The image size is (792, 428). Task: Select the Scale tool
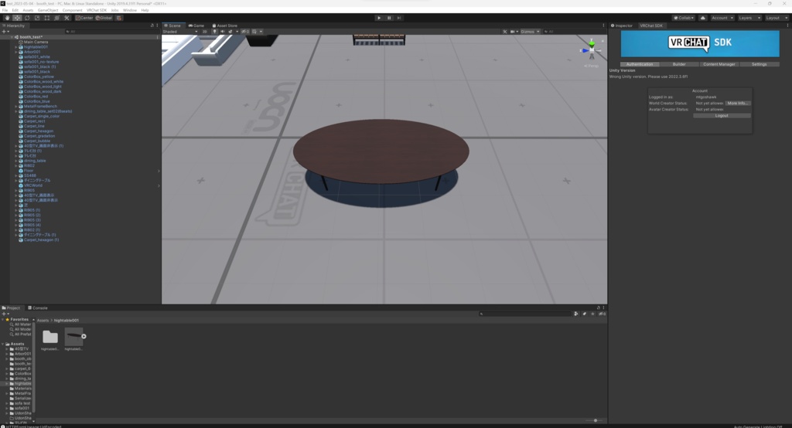pos(37,18)
